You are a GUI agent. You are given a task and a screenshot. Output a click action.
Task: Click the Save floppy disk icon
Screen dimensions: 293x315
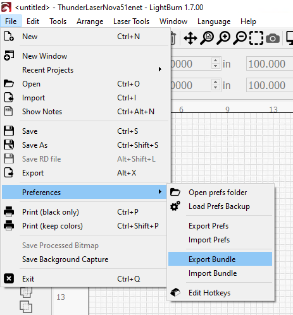coord(9,131)
